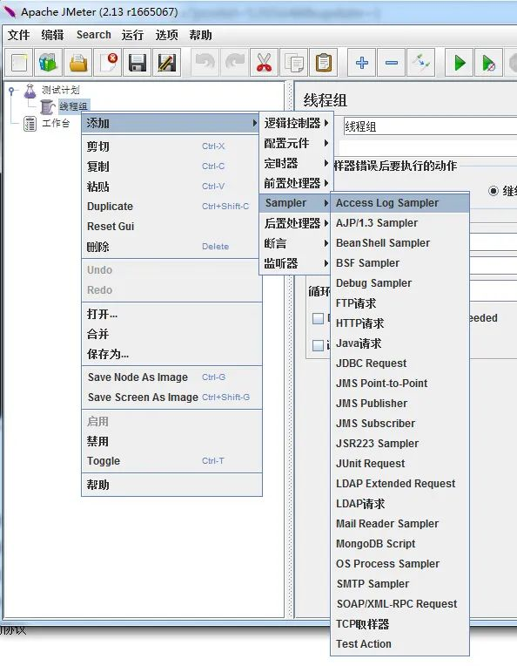Expand the 定时器 submenu
Image resolution: width=517 pixels, height=666 pixels.
(x=296, y=163)
